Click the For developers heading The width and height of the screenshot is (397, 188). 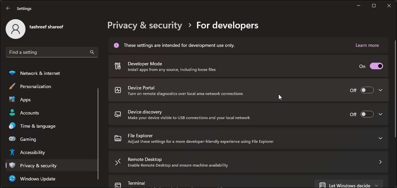click(x=227, y=25)
